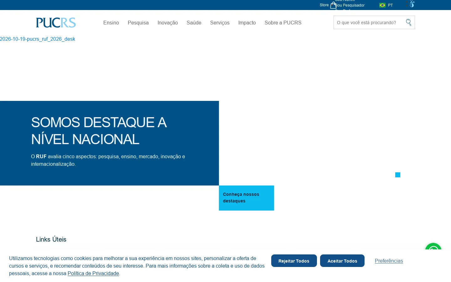The height and width of the screenshot is (282, 451).
Task: Open the Pesquisa menu
Action: [x=138, y=23]
